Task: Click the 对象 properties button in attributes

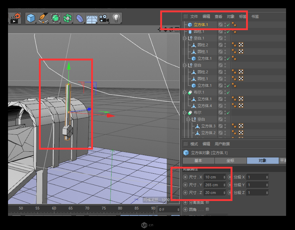Action: pyautogui.click(x=263, y=161)
